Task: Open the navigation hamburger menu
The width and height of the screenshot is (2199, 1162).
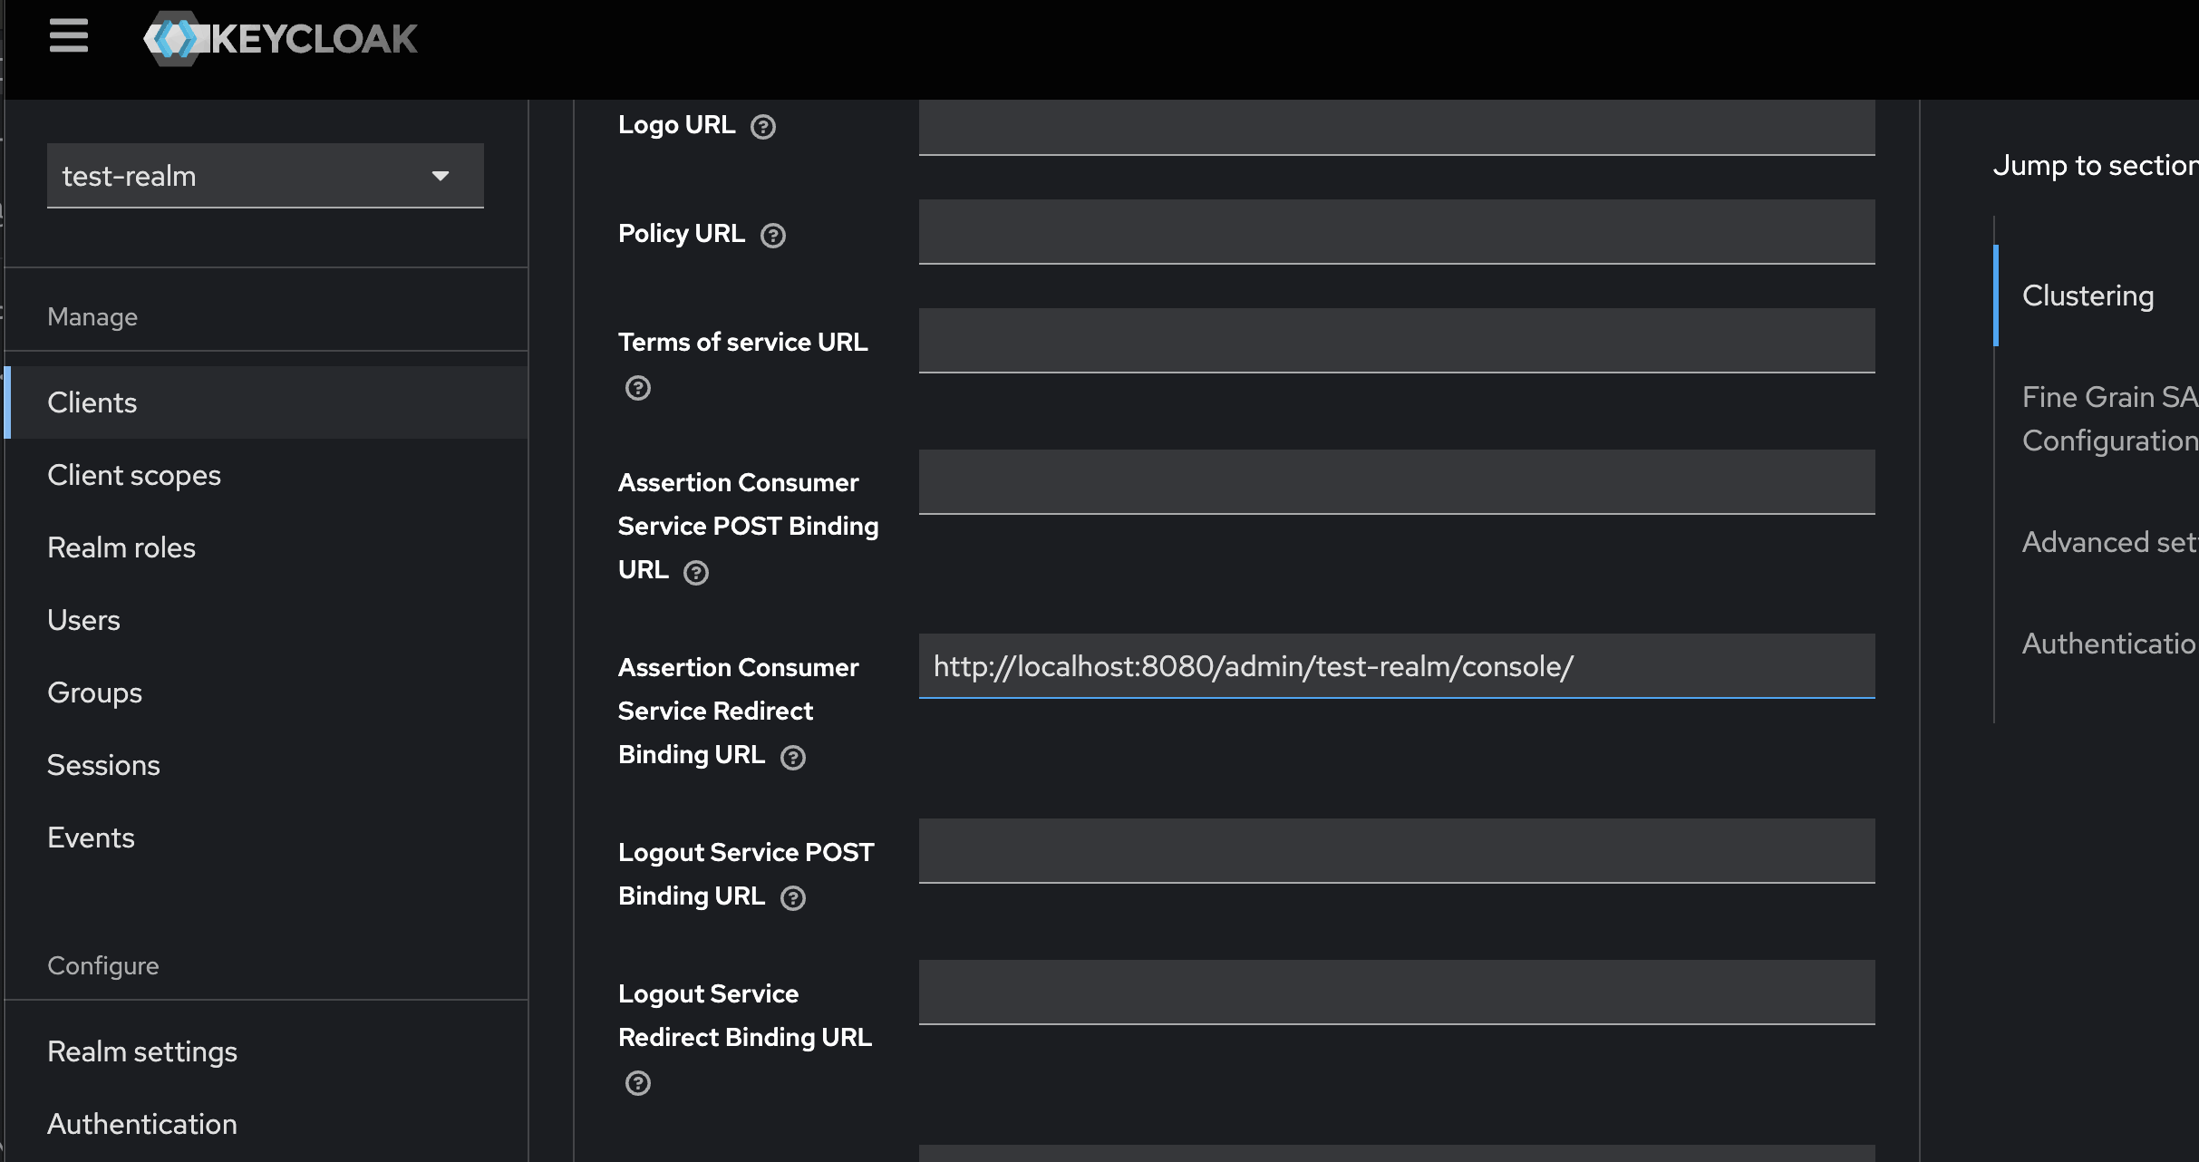Action: (x=69, y=36)
